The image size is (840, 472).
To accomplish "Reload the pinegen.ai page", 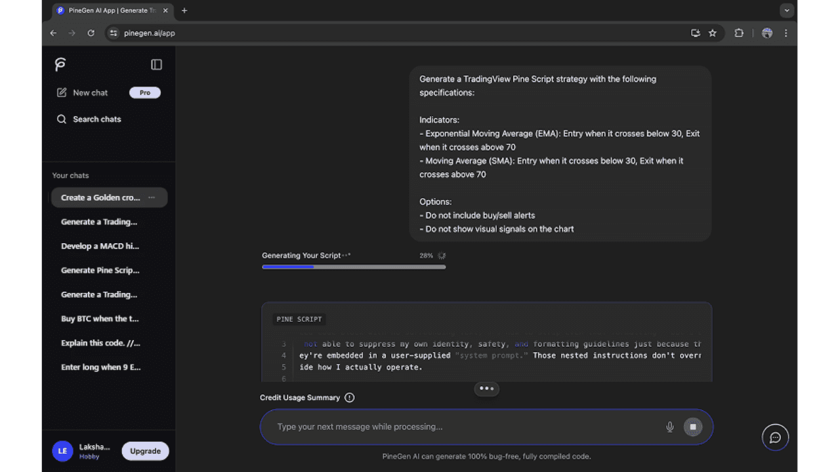I will pyautogui.click(x=91, y=33).
